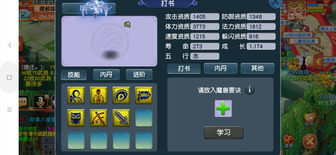Open the info icon beside 请放入魔兽要诀
The width and height of the screenshot is (336, 155).
[250, 90]
